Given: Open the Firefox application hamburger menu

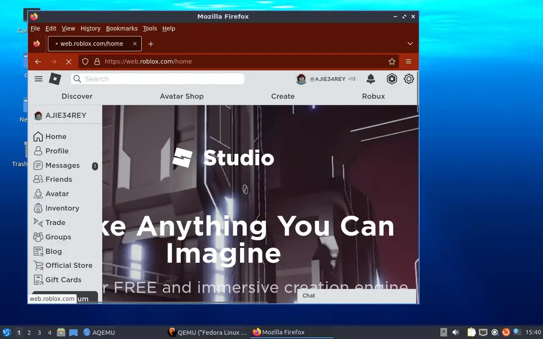Looking at the screenshot, I should (409, 61).
